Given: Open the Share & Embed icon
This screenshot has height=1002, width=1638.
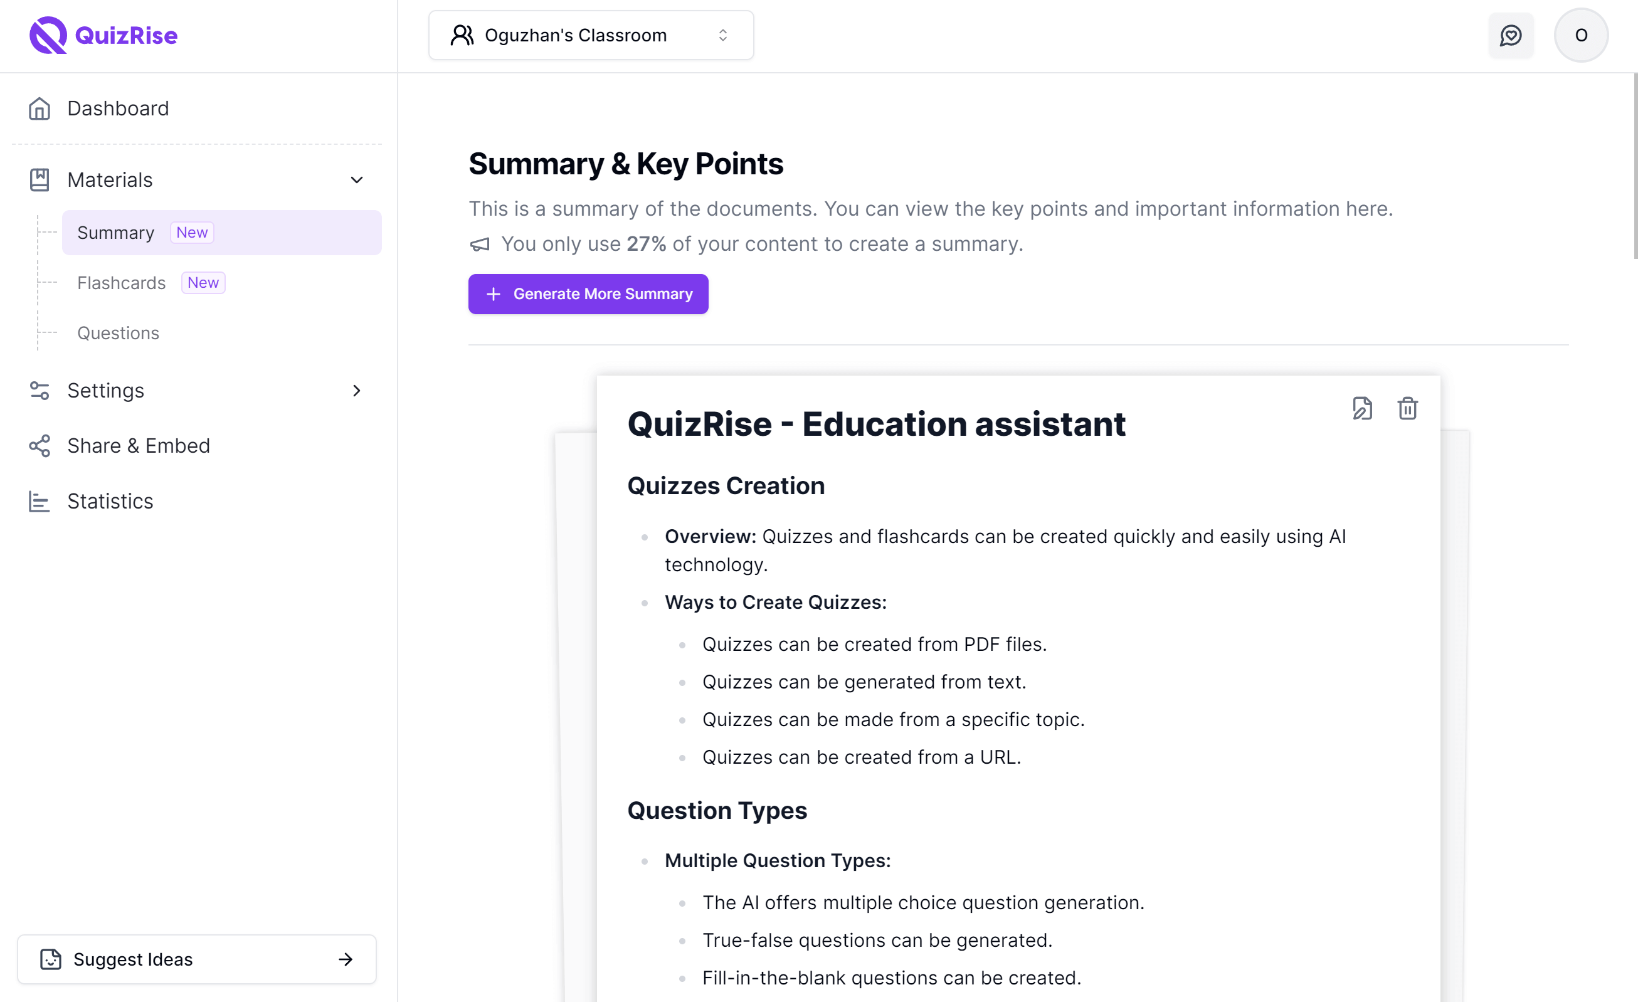Looking at the screenshot, I should (40, 446).
